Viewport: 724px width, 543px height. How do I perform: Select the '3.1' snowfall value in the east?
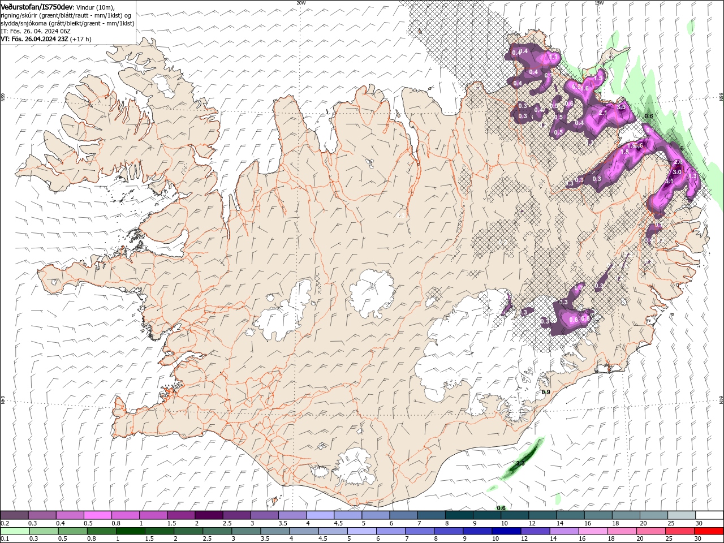tap(669, 182)
